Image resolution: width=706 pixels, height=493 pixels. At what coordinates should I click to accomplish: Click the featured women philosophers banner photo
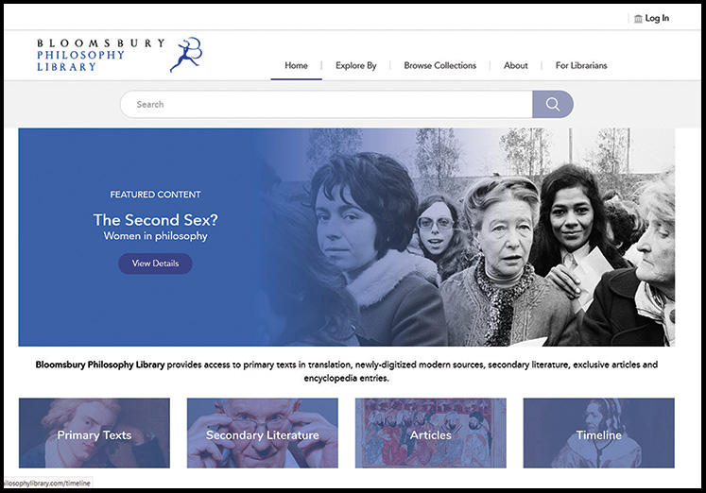[x=468, y=237]
